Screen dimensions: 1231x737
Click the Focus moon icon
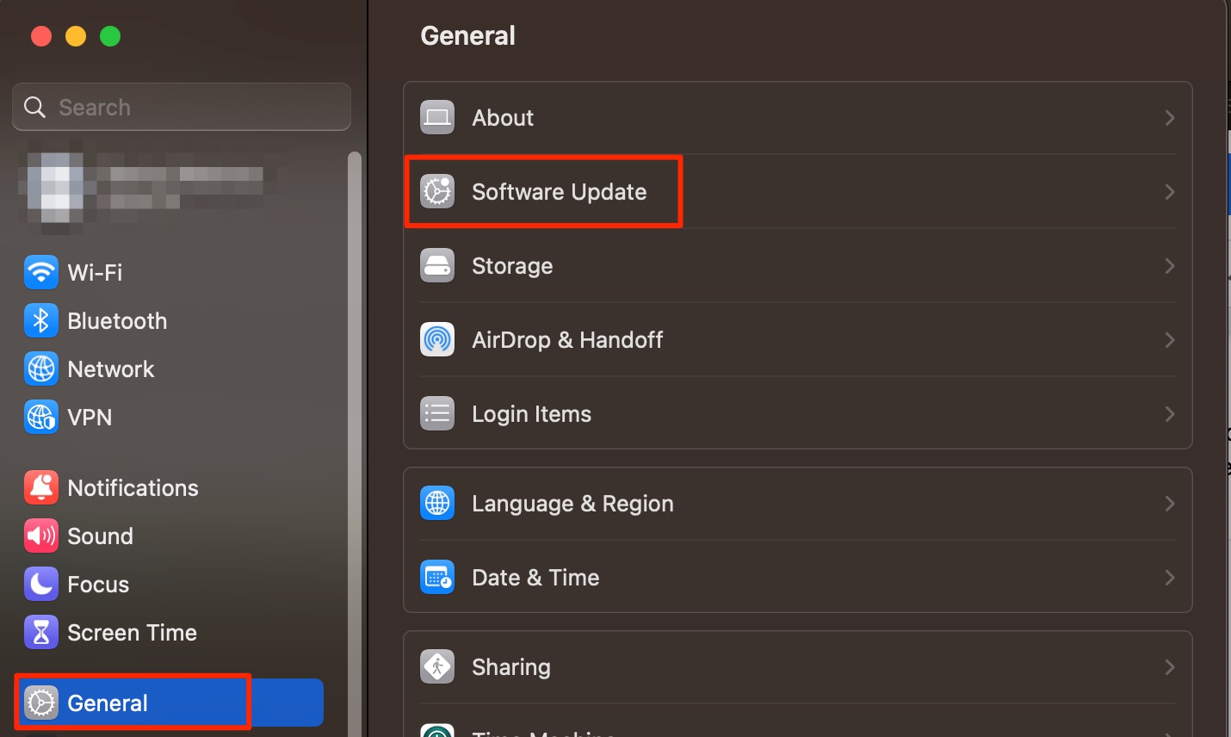point(41,585)
